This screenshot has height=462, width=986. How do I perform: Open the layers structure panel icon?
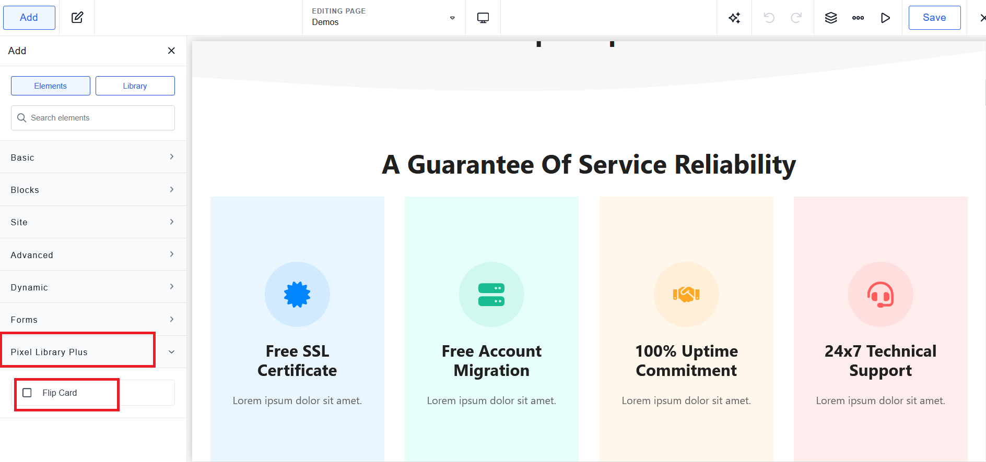click(831, 18)
